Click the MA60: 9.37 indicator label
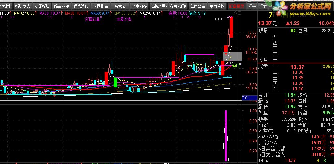 (x=100, y=13)
